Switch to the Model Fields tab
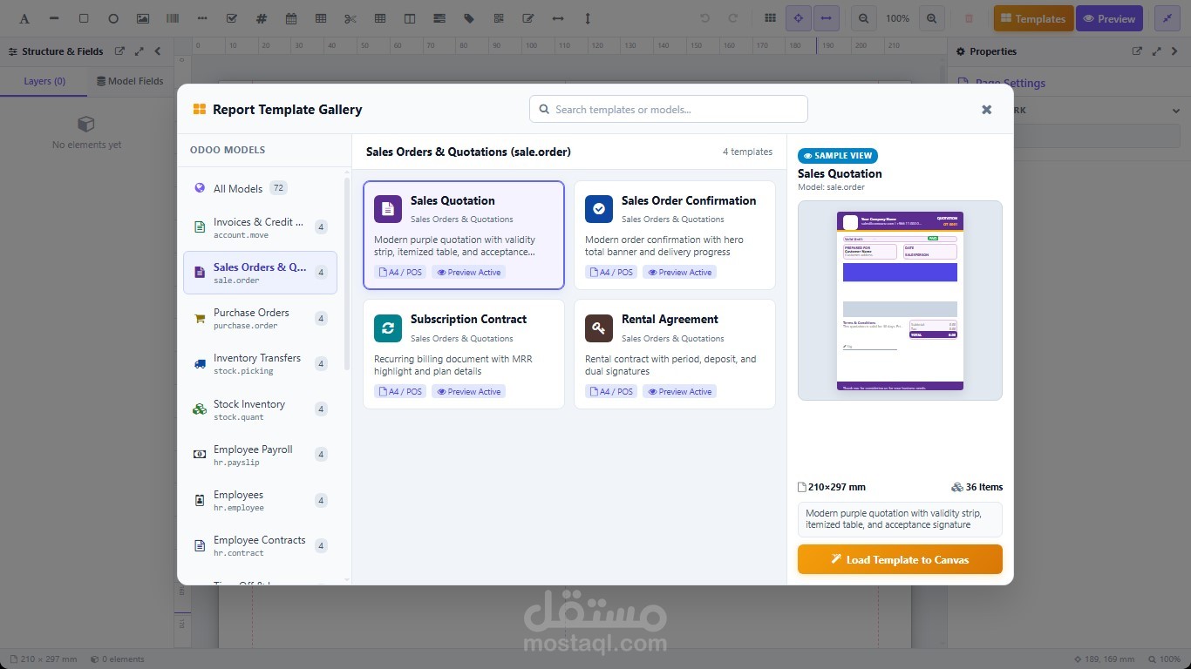Viewport: 1191px width, 669px height. point(130,81)
